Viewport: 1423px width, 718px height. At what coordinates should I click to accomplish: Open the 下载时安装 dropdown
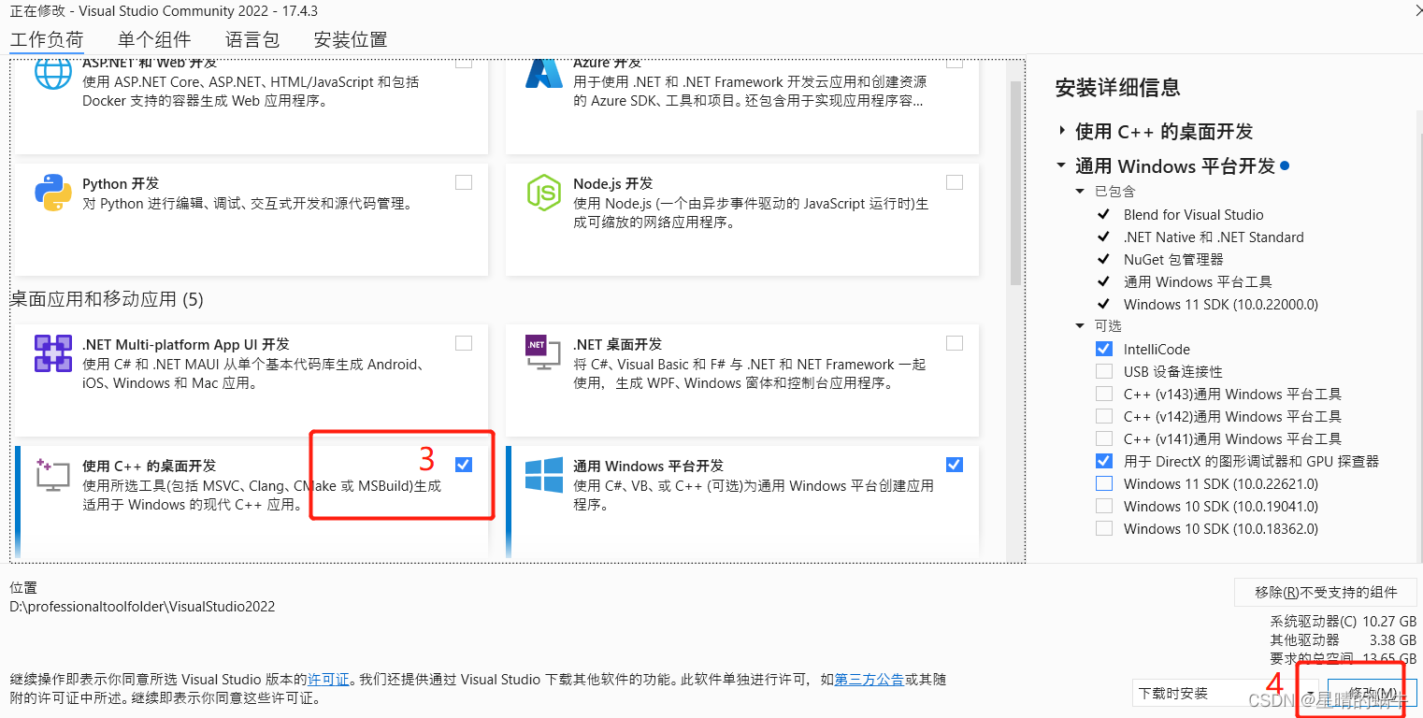(1225, 694)
